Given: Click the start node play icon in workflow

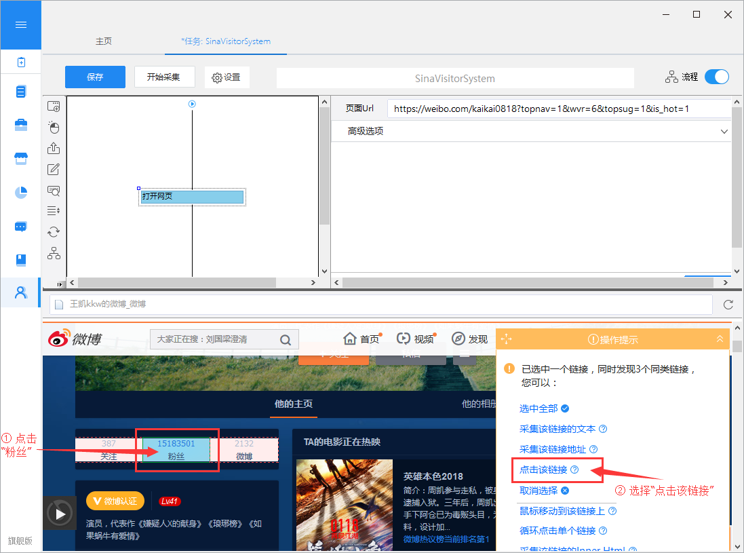Looking at the screenshot, I should [x=192, y=104].
